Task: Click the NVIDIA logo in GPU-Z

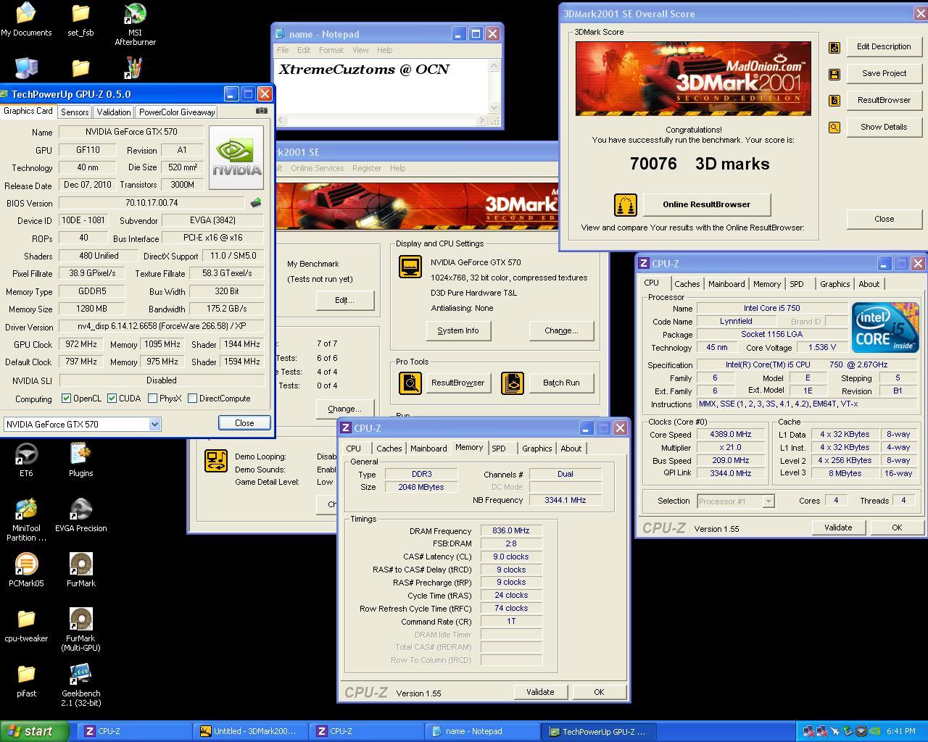Action: [236, 158]
